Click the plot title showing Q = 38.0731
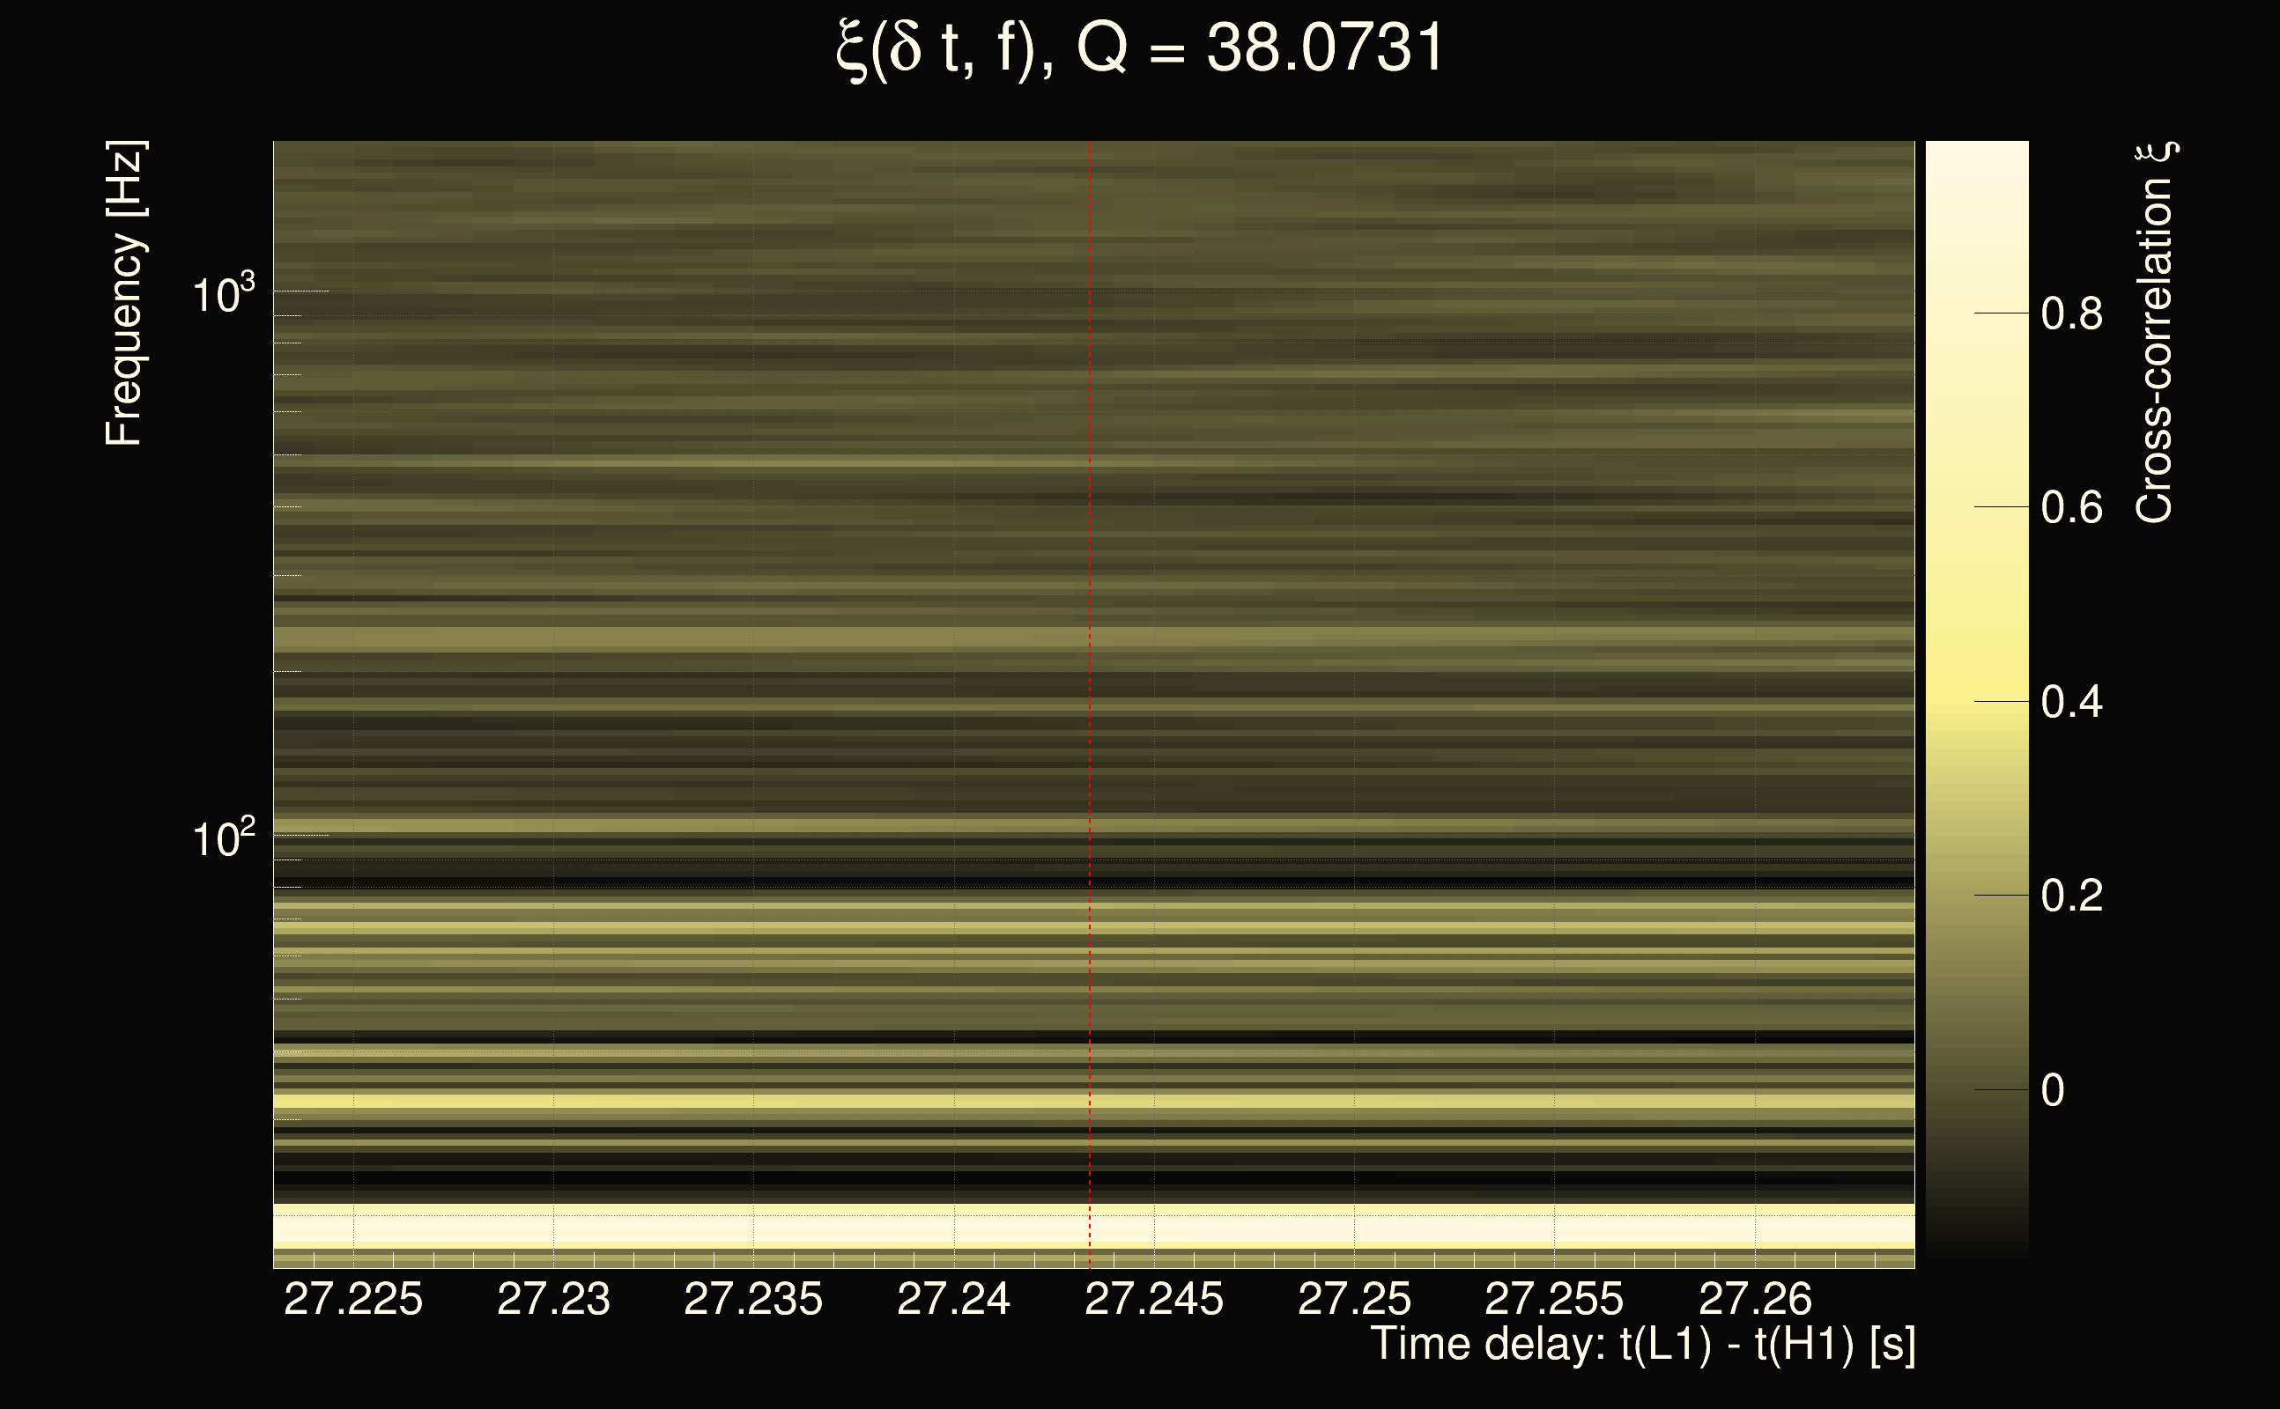The width and height of the screenshot is (2280, 1409). point(1139,48)
